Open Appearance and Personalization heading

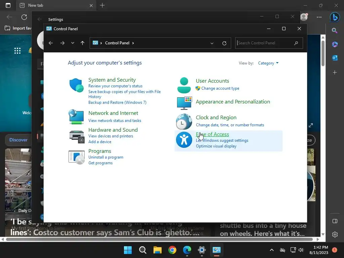tap(233, 102)
